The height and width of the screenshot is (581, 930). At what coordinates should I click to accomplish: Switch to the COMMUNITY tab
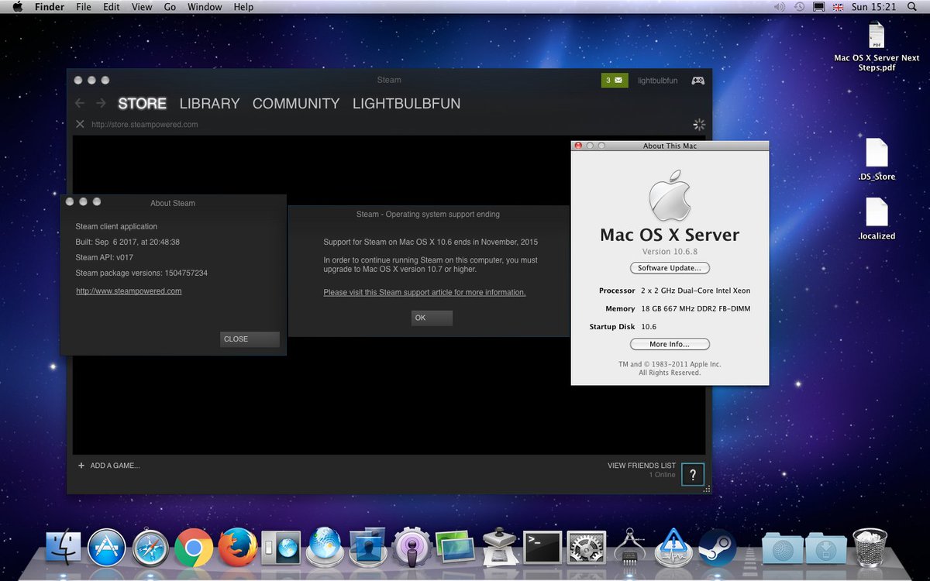pyautogui.click(x=296, y=103)
